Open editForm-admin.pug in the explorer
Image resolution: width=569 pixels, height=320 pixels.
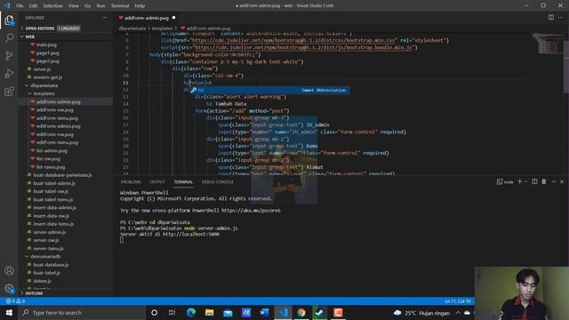(58, 126)
